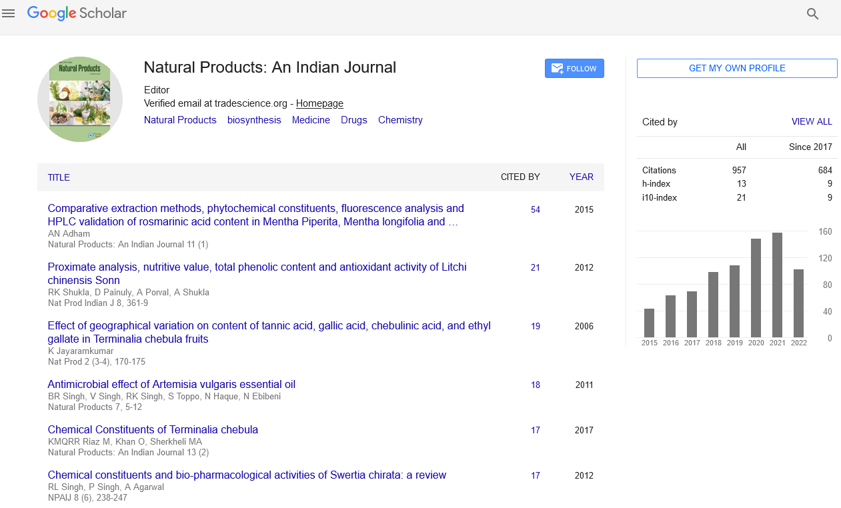Click the 2021 bar in citations chart

[x=777, y=285]
